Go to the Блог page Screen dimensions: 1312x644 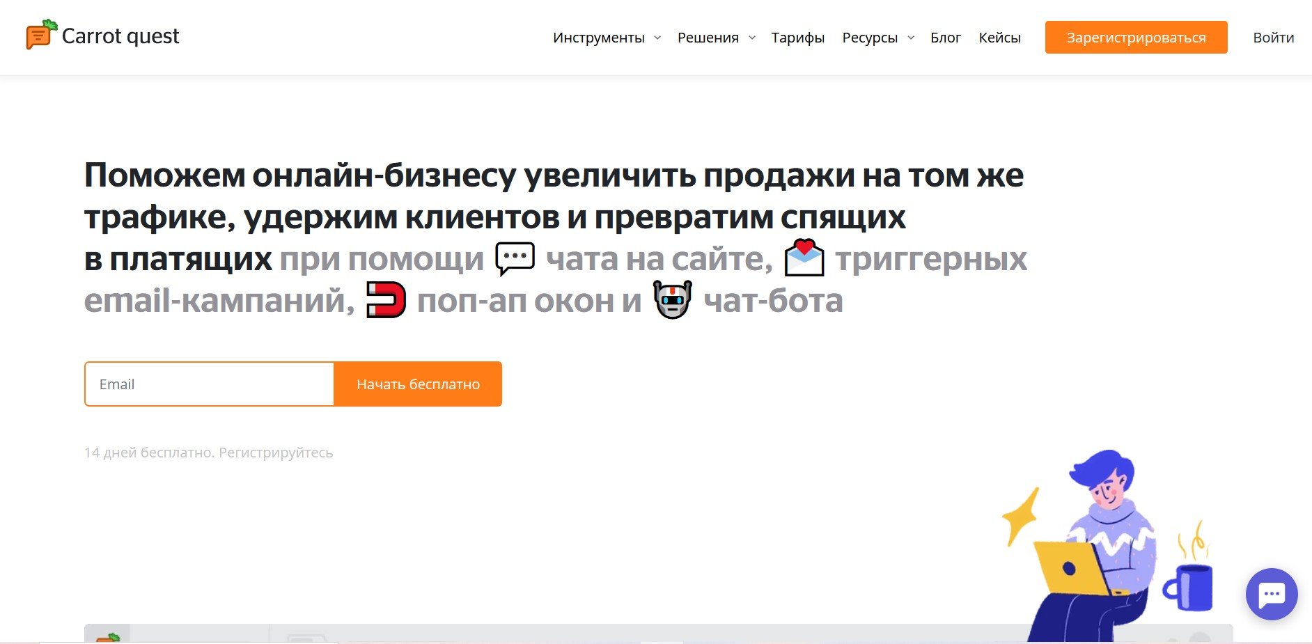click(x=945, y=38)
